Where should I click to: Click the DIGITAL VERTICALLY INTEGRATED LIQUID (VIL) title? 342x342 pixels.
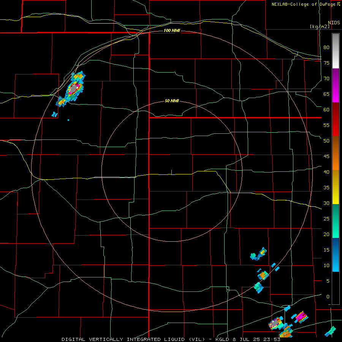pos(133,339)
